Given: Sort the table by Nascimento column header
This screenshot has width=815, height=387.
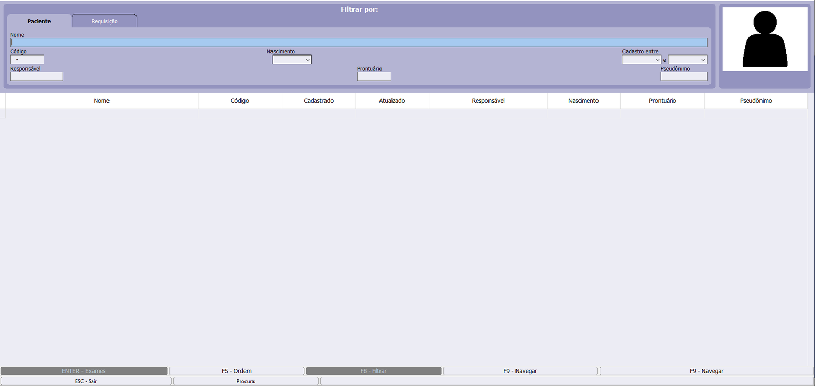Looking at the screenshot, I should (583, 101).
